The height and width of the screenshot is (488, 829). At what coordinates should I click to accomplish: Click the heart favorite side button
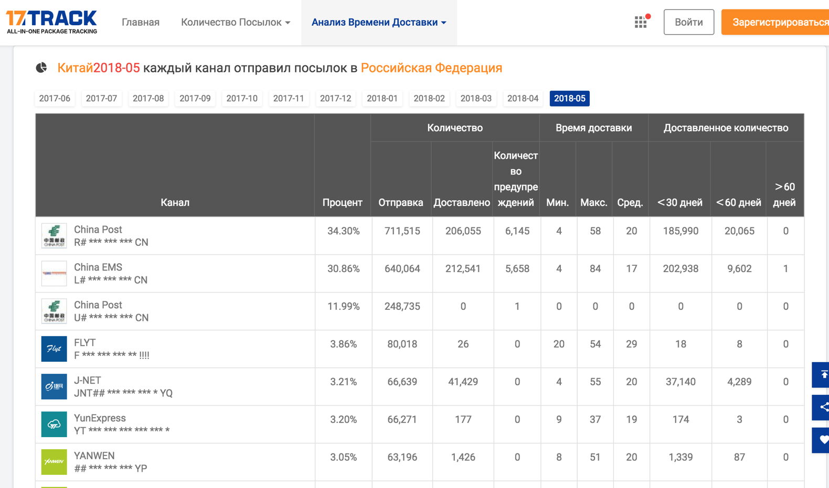[x=822, y=440]
